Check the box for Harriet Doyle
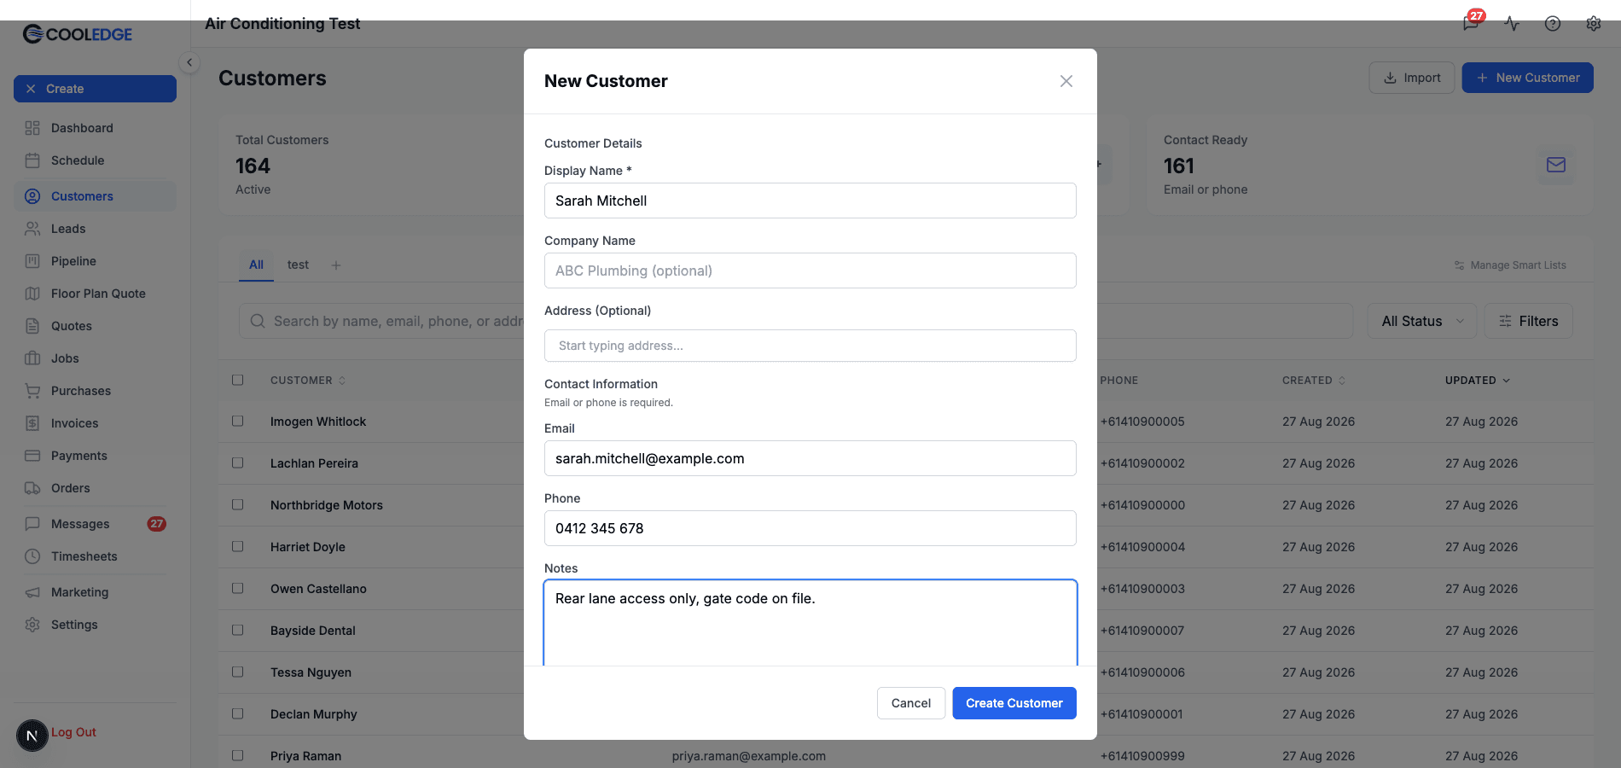 (237, 546)
